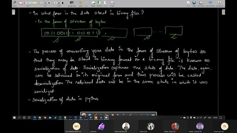
Task: Show hidden system tray icons
Action: [x=181, y=117]
